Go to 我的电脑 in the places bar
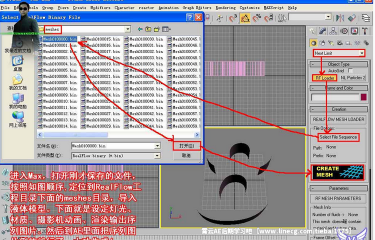Viewport: 375px width, 240px height. pyautogui.click(x=17, y=101)
